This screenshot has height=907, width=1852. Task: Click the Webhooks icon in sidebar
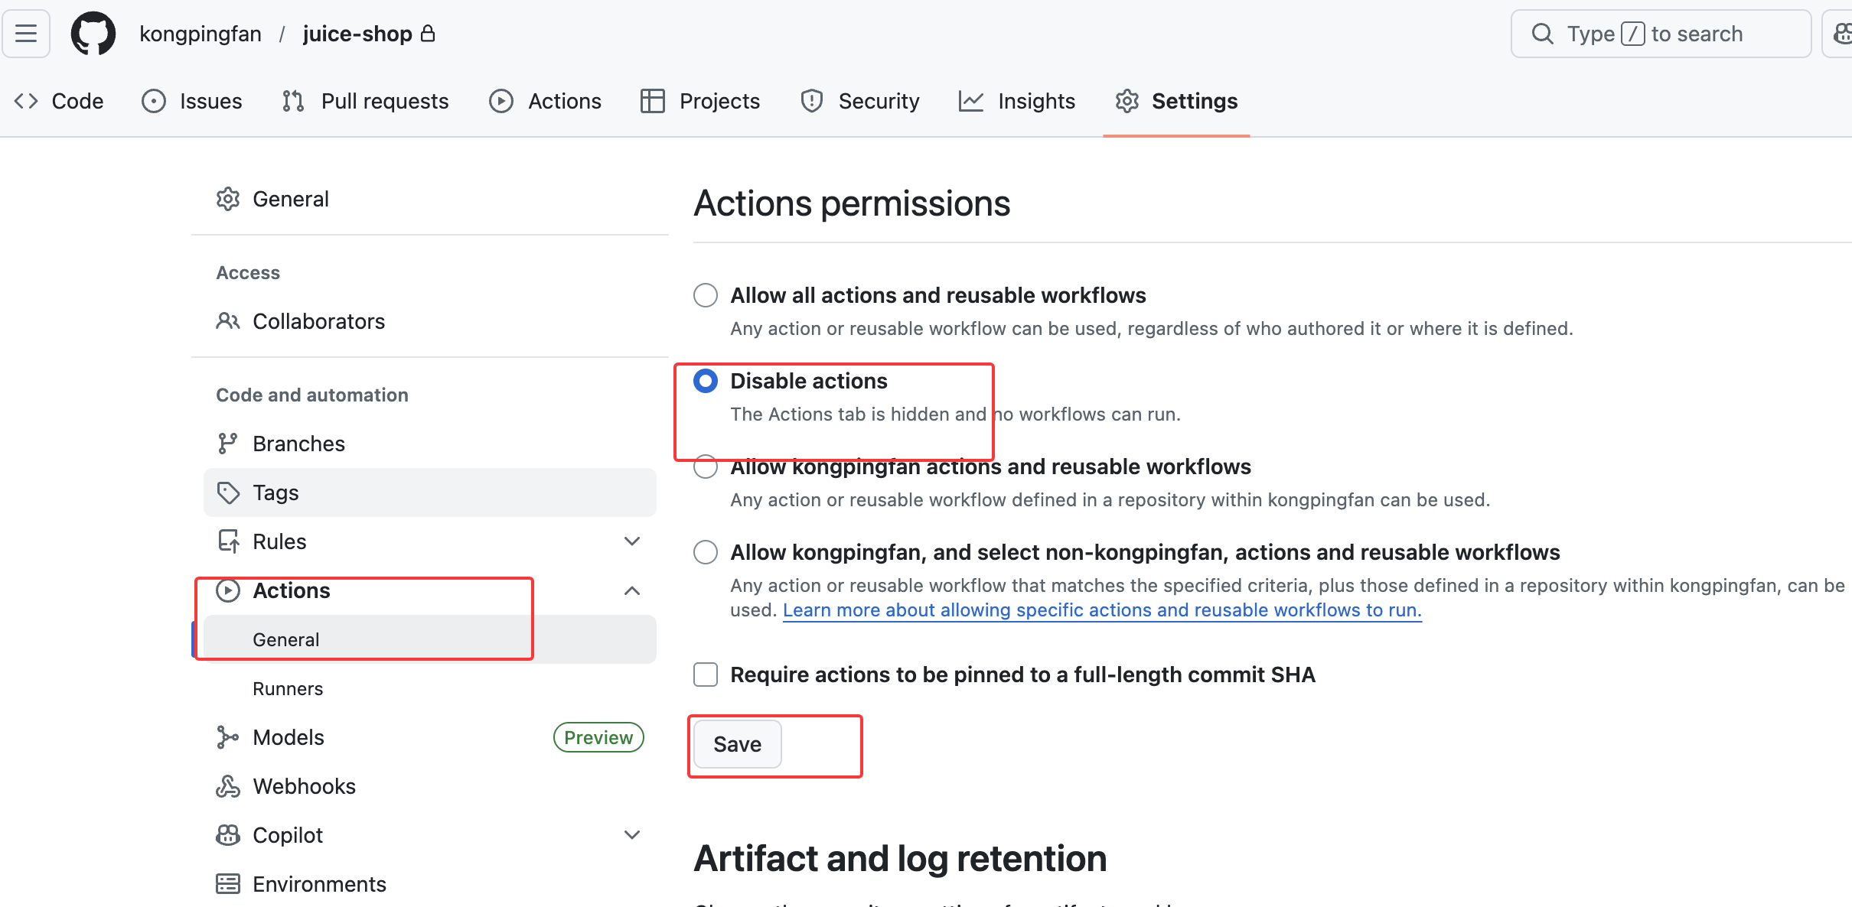(227, 786)
